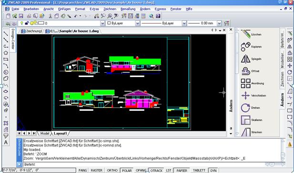Open the Modellier palette side tab
This screenshot has width=294, height=173.
(283, 59)
